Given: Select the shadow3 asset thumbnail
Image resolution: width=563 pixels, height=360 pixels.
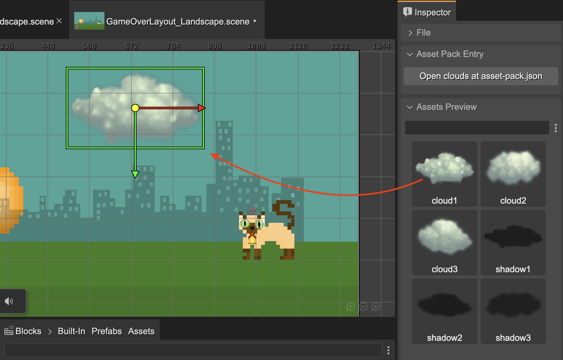Looking at the screenshot, I should click(513, 311).
